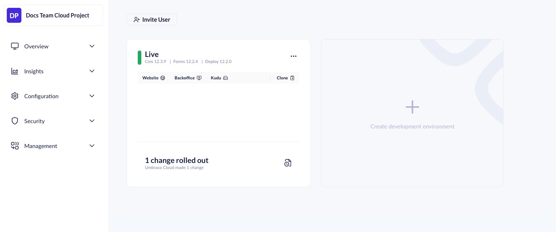Click the plus icon to add an environment
Screen dimensions: 556x232
pos(412,107)
